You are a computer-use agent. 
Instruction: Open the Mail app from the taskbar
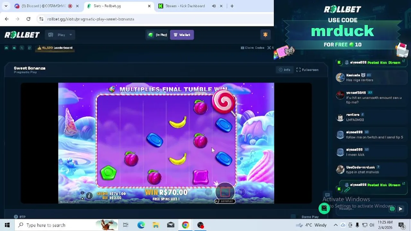point(171,225)
